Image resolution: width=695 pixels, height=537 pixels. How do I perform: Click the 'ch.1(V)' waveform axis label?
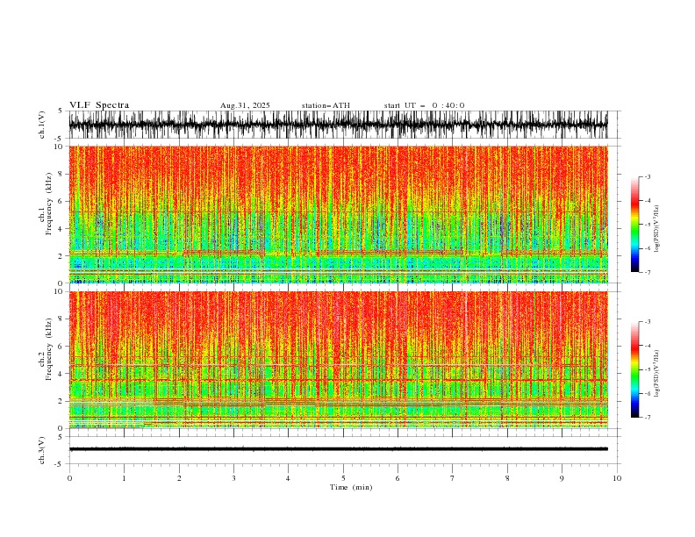(x=42, y=125)
